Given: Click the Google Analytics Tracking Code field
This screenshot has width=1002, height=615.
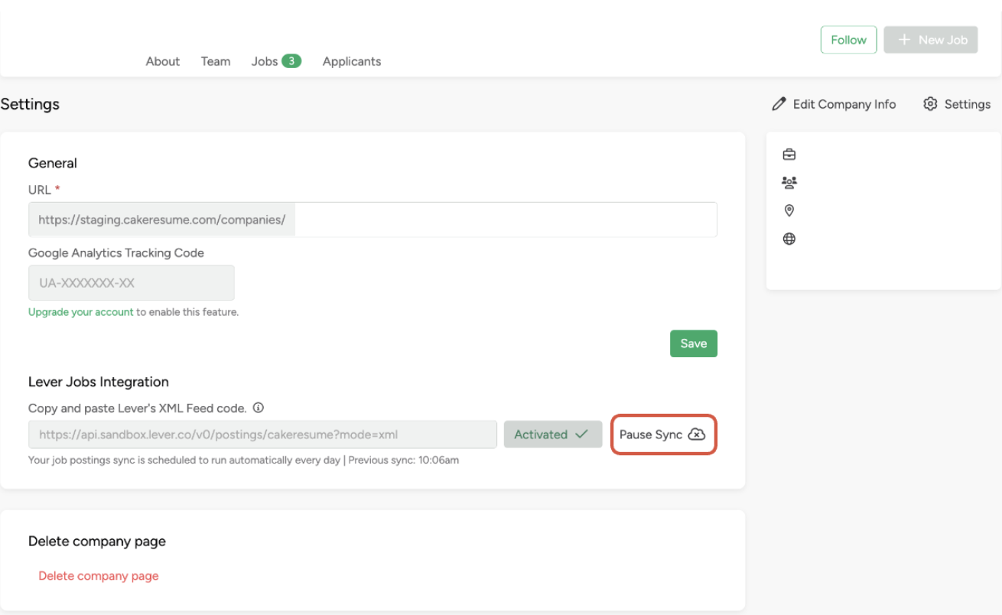Looking at the screenshot, I should [x=132, y=283].
